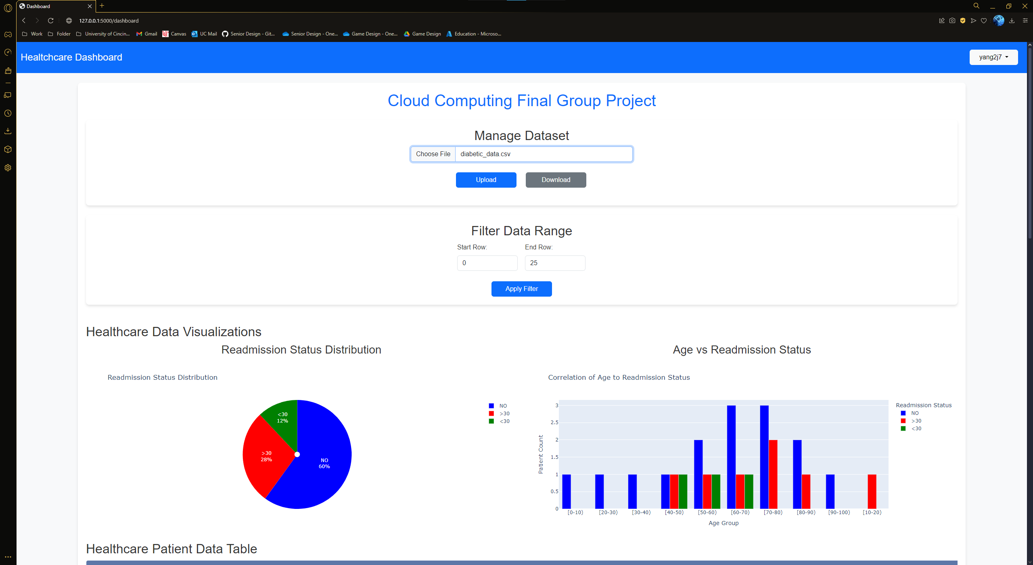This screenshot has height=565, width=1033.
Task: Expand the yang2j7 user dropdown
Action: coord(993,57)
